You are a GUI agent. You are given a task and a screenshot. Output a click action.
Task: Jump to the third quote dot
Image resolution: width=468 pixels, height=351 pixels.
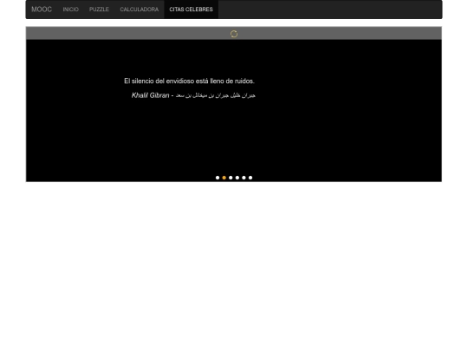[x=231, y=178]
